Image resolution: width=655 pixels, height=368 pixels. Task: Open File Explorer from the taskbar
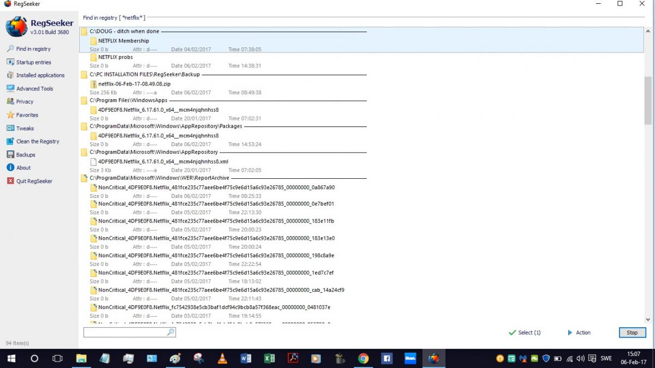(x=81, y=358)
